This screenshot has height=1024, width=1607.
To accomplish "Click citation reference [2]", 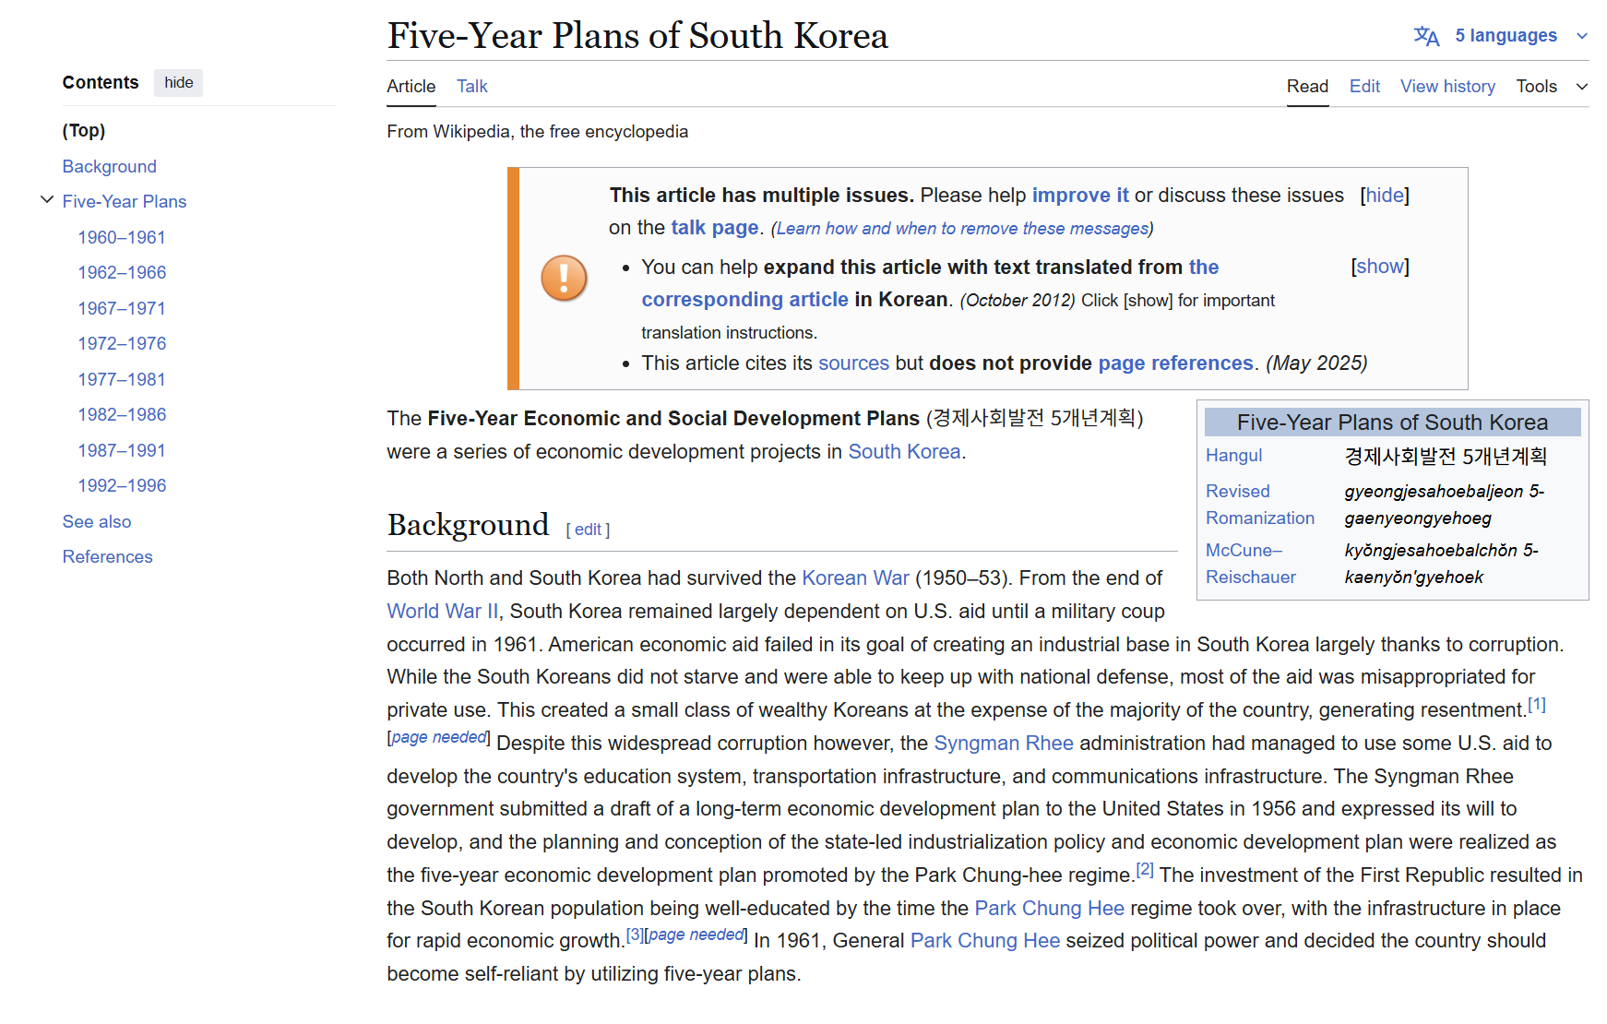I will (1144, 869).
